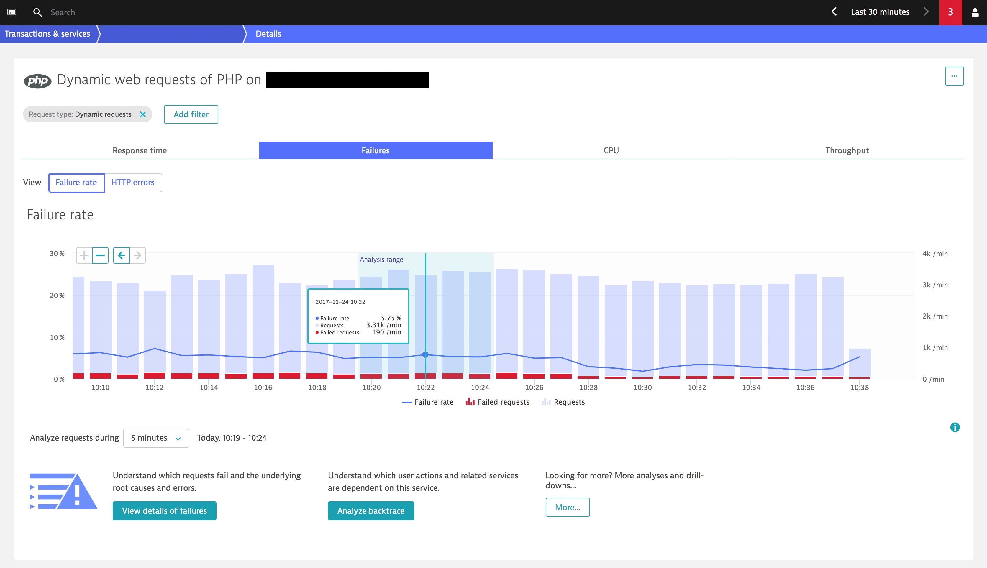
Task: Remove the Dynamic requests filter
Action: [x=143, y=114]
